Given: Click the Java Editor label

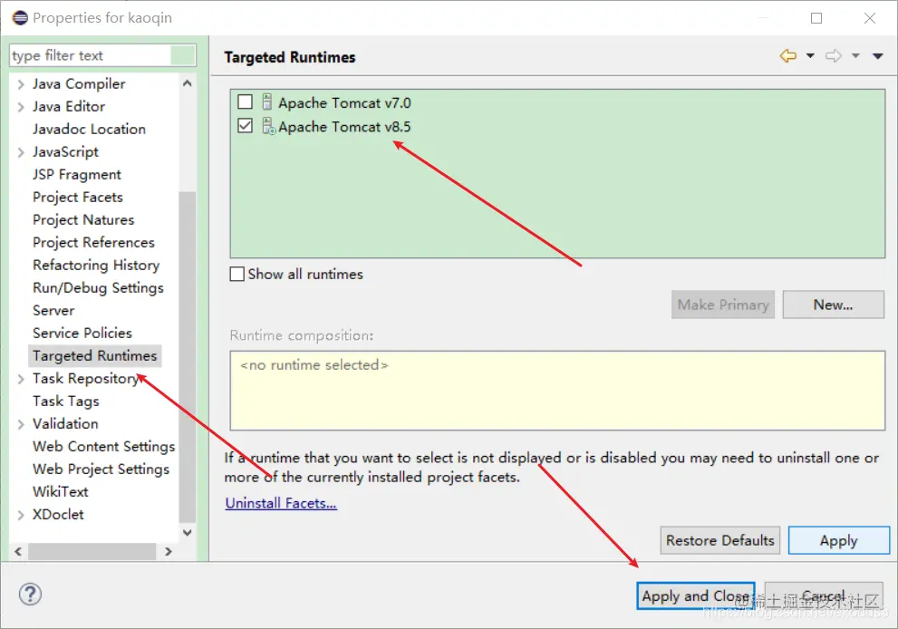Looking at the screenshot, I should coord(69,107).
